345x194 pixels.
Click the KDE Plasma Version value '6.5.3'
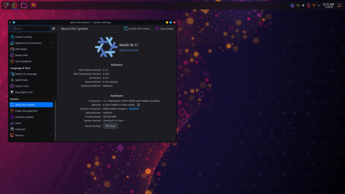click(106, 70)
